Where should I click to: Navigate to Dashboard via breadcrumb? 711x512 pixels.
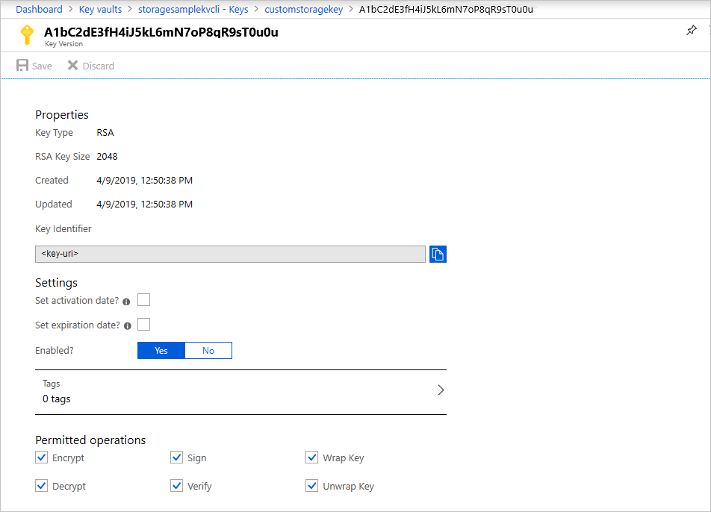(39, 9)
